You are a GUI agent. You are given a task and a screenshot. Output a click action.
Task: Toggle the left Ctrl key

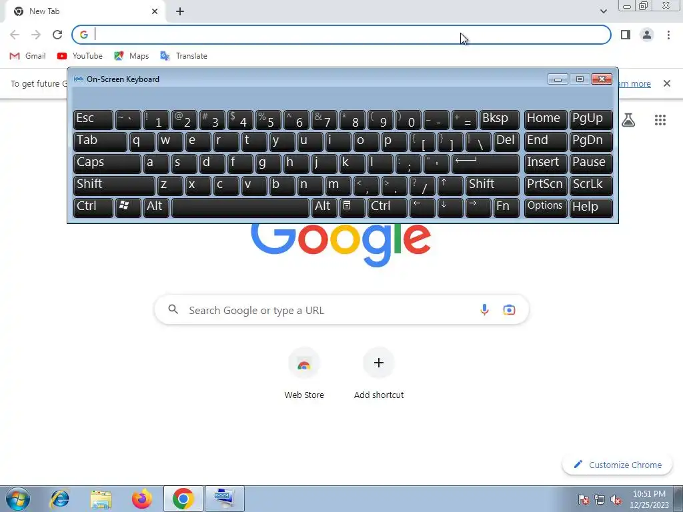coord(93,207)
